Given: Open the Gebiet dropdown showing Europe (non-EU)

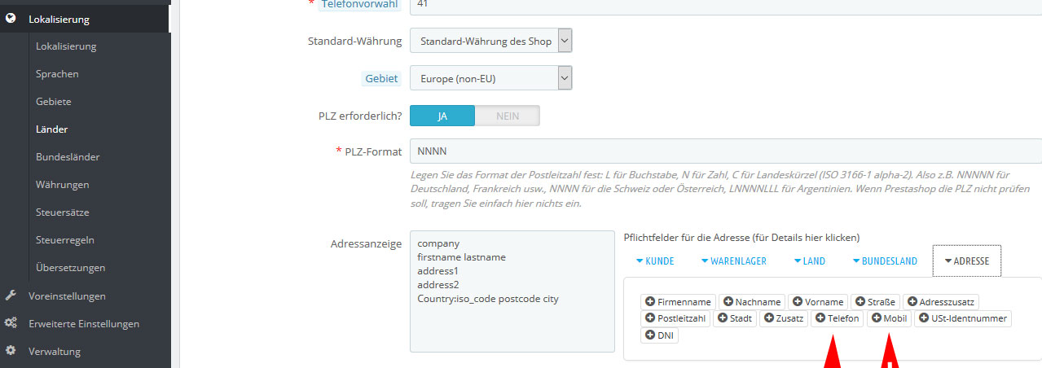Looking at the screenshot, I should point(491,78).
